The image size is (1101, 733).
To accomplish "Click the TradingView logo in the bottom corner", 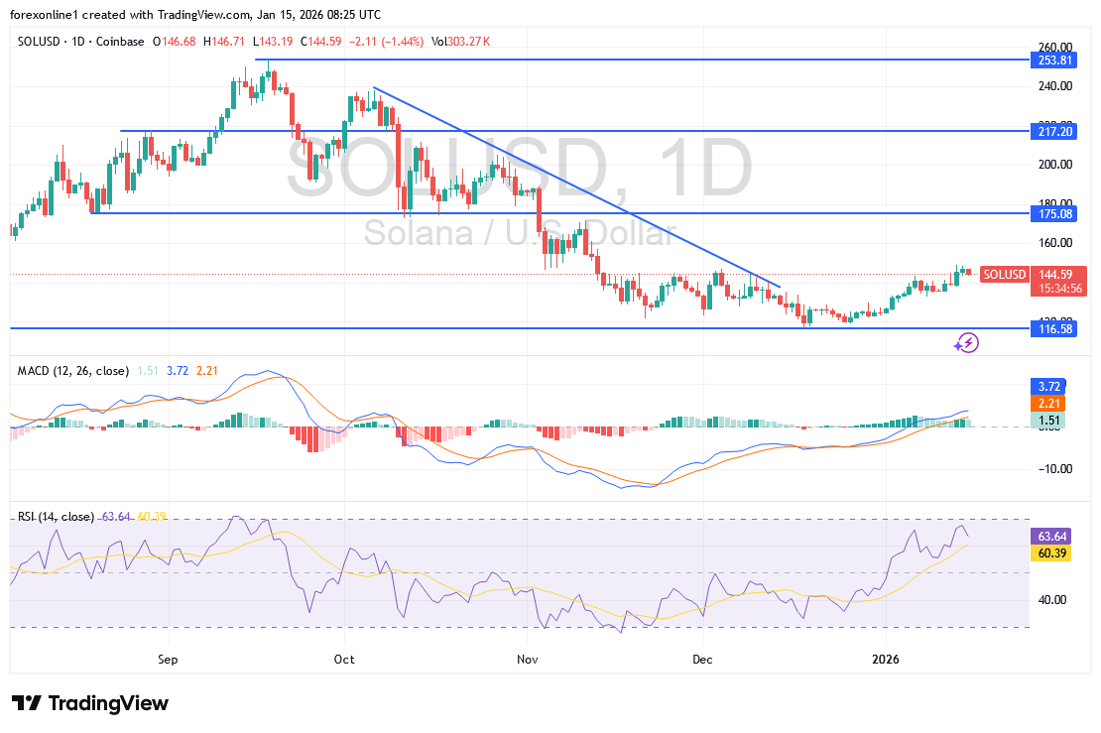I will pyautogui.click(x=87, y=703).
